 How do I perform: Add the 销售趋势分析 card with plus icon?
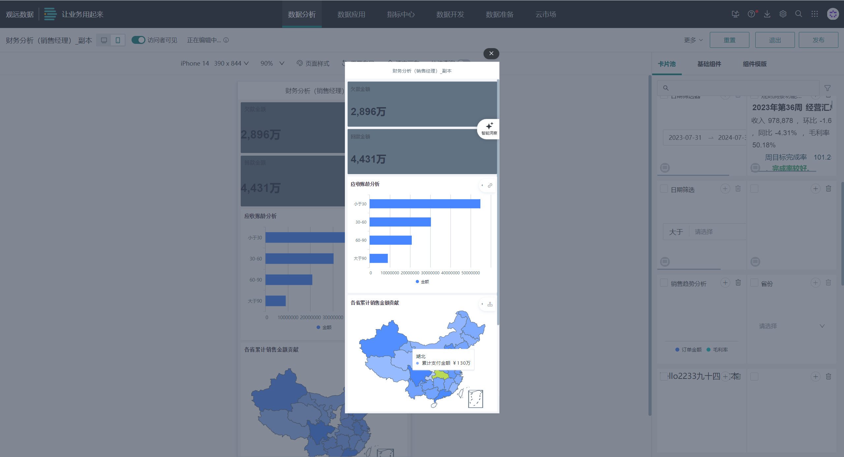(725, 283)
